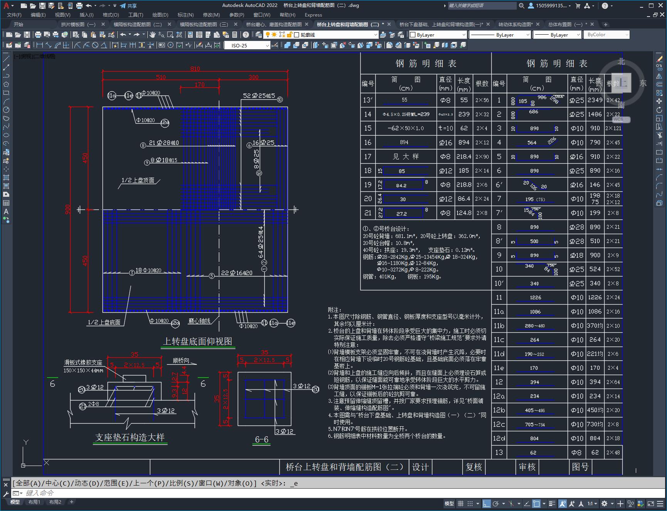Select the Pan hand tool
The image size is (667, 511).
pos(153,35)
